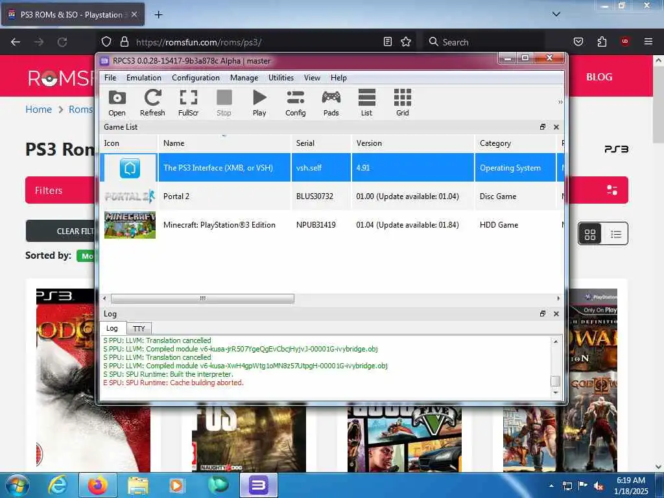Click the Minecraft game icon thumbnail
Screen dimensions: 664x498
[130, 225]
